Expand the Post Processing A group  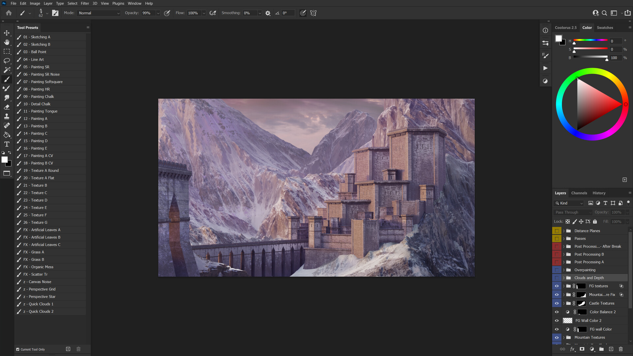point(564,262)
